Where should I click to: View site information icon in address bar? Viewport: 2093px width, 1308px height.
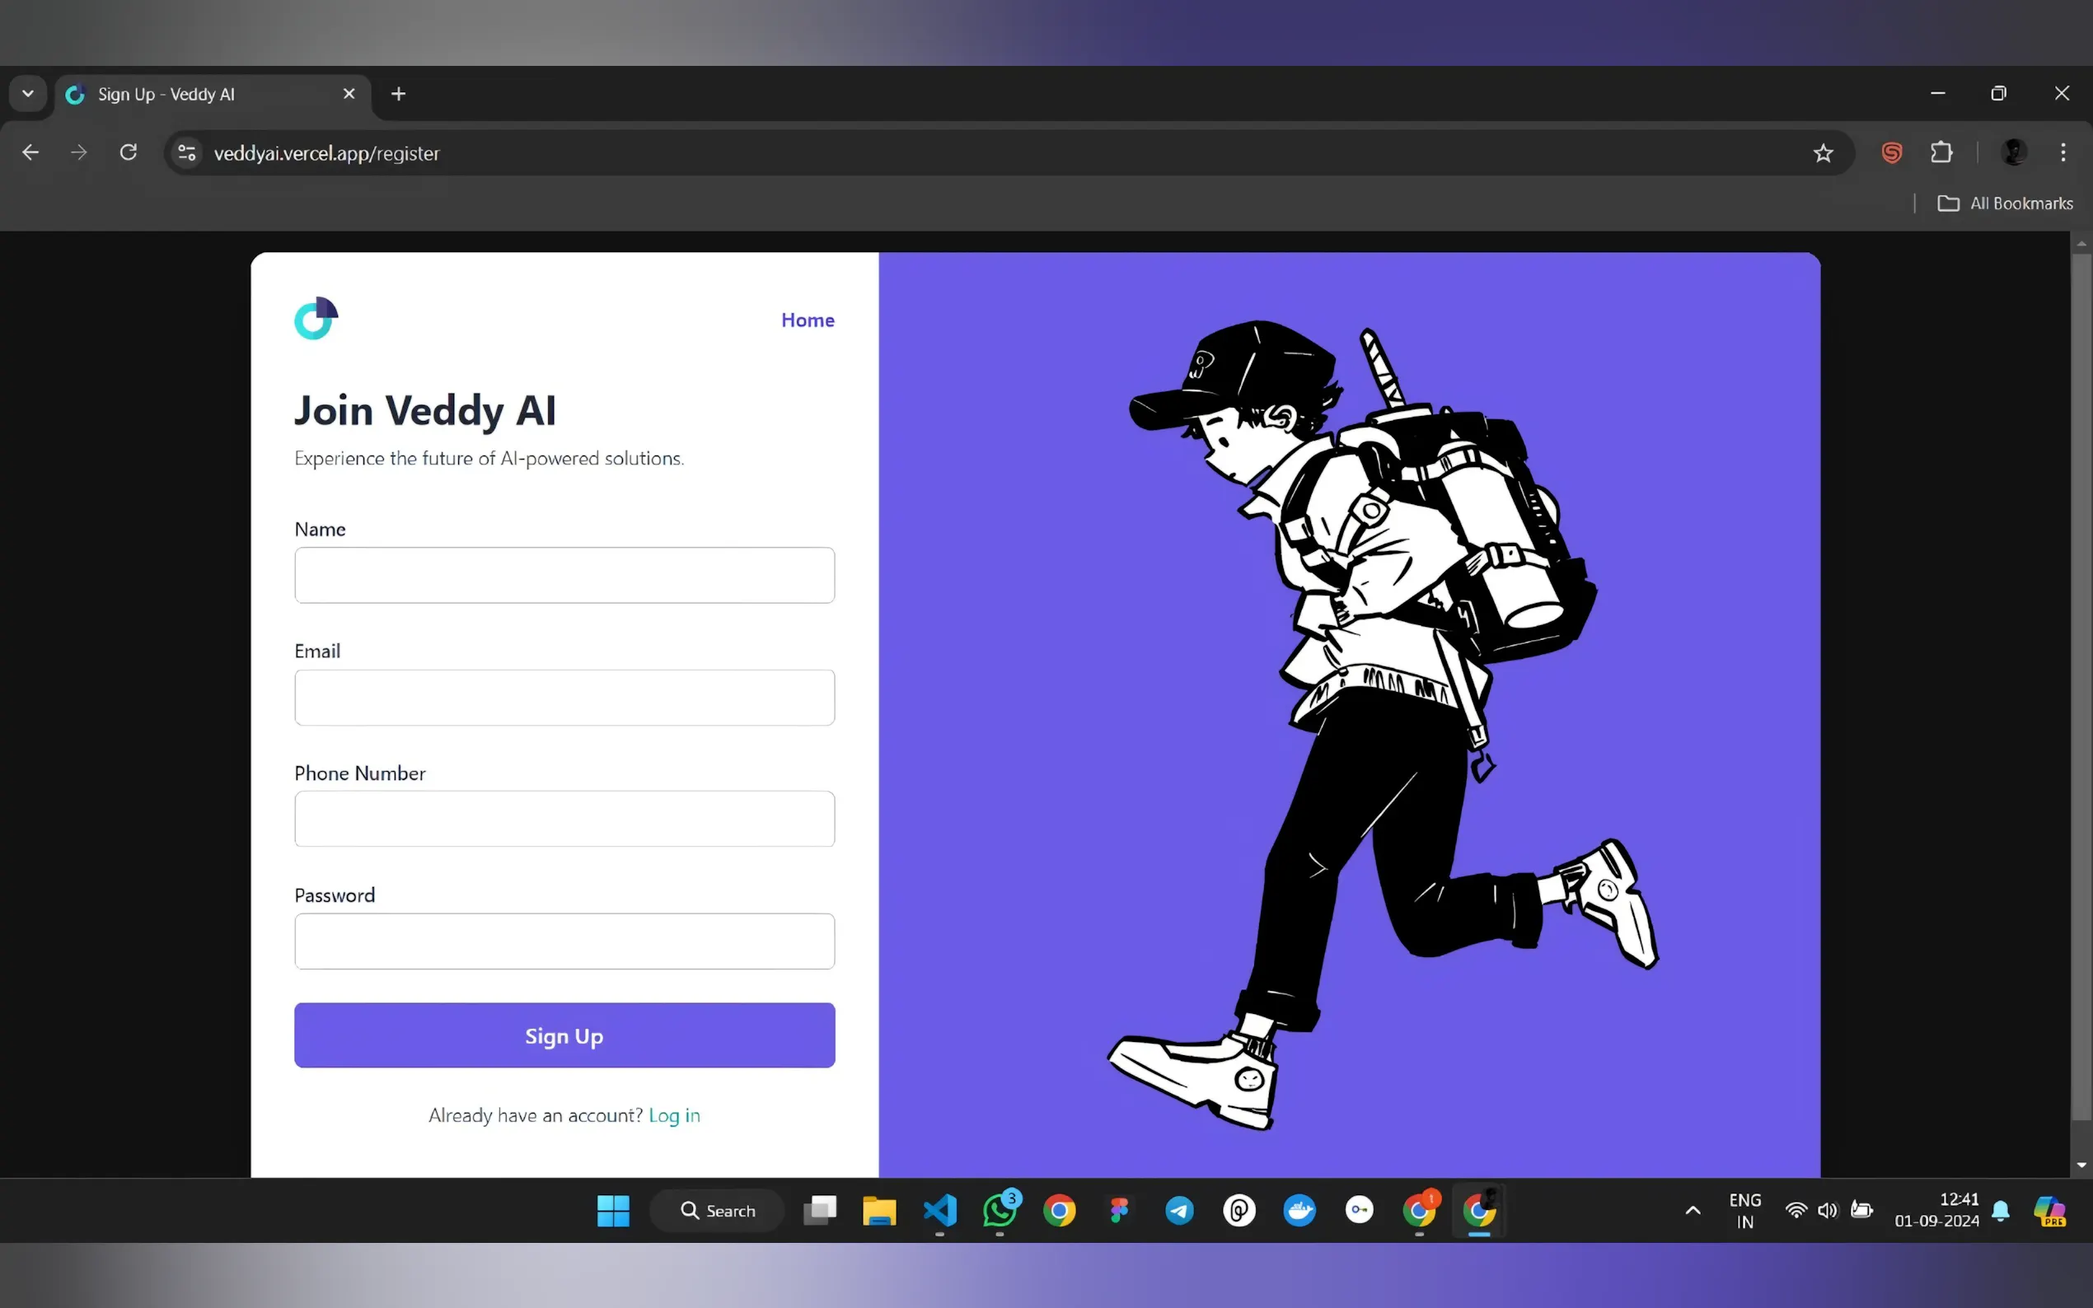pyautogui.click(x=187, y=153)
